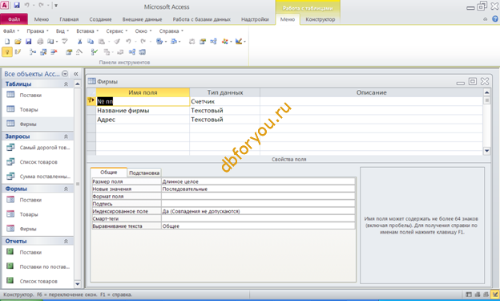Click the Print Preview toolbar icon
500x301 pixels.
[50, 42]
